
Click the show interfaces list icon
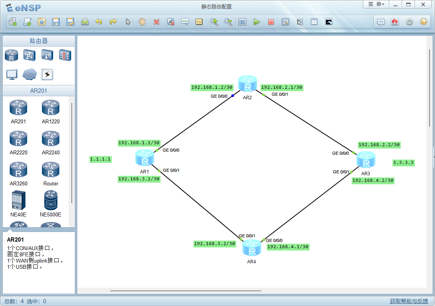point(300,22)
